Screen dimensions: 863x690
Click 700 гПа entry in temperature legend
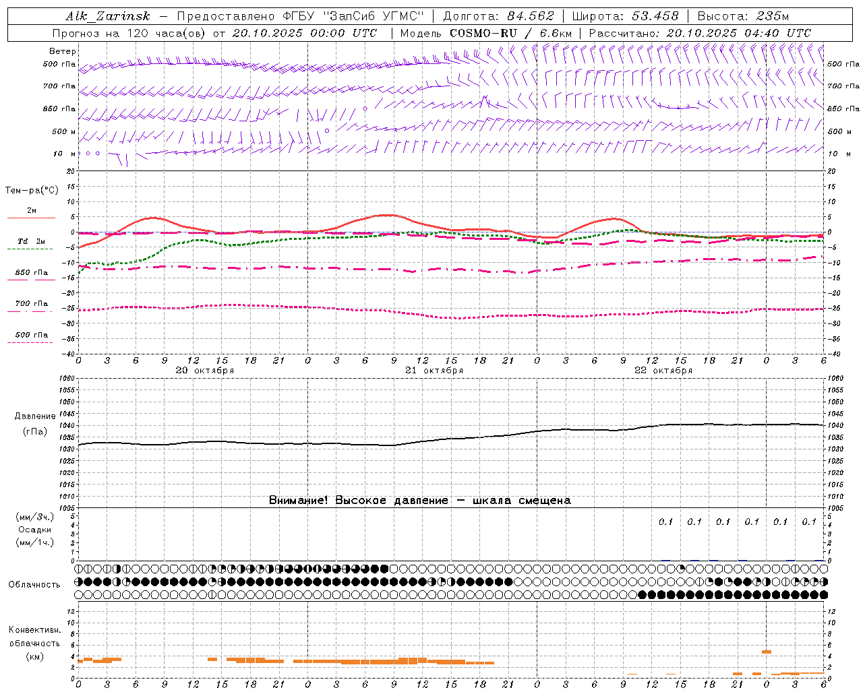coord(31,304)
